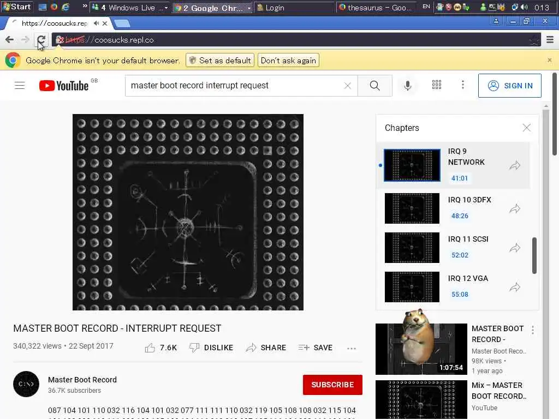
Task: Open the Master Boot Record channel name link
Action: [x=82, y=380]
